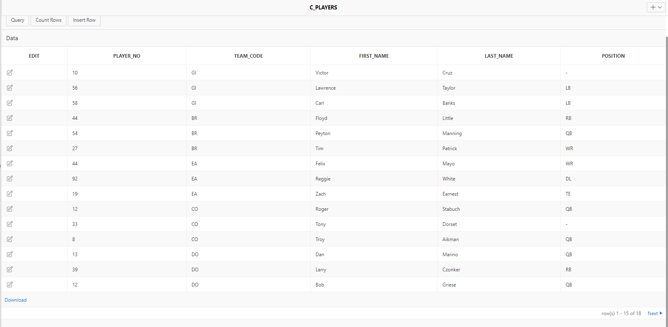Click the last name Griese
Screen dimensions: 668x327
click(x=449, y=285)
